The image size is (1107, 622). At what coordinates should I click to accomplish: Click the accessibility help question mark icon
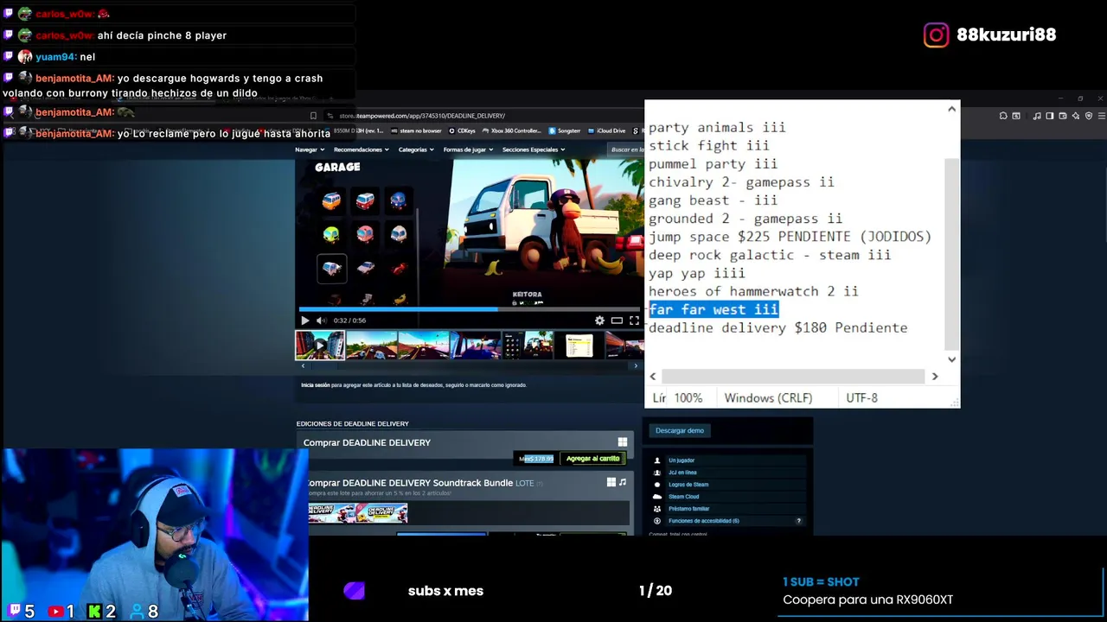798,521
